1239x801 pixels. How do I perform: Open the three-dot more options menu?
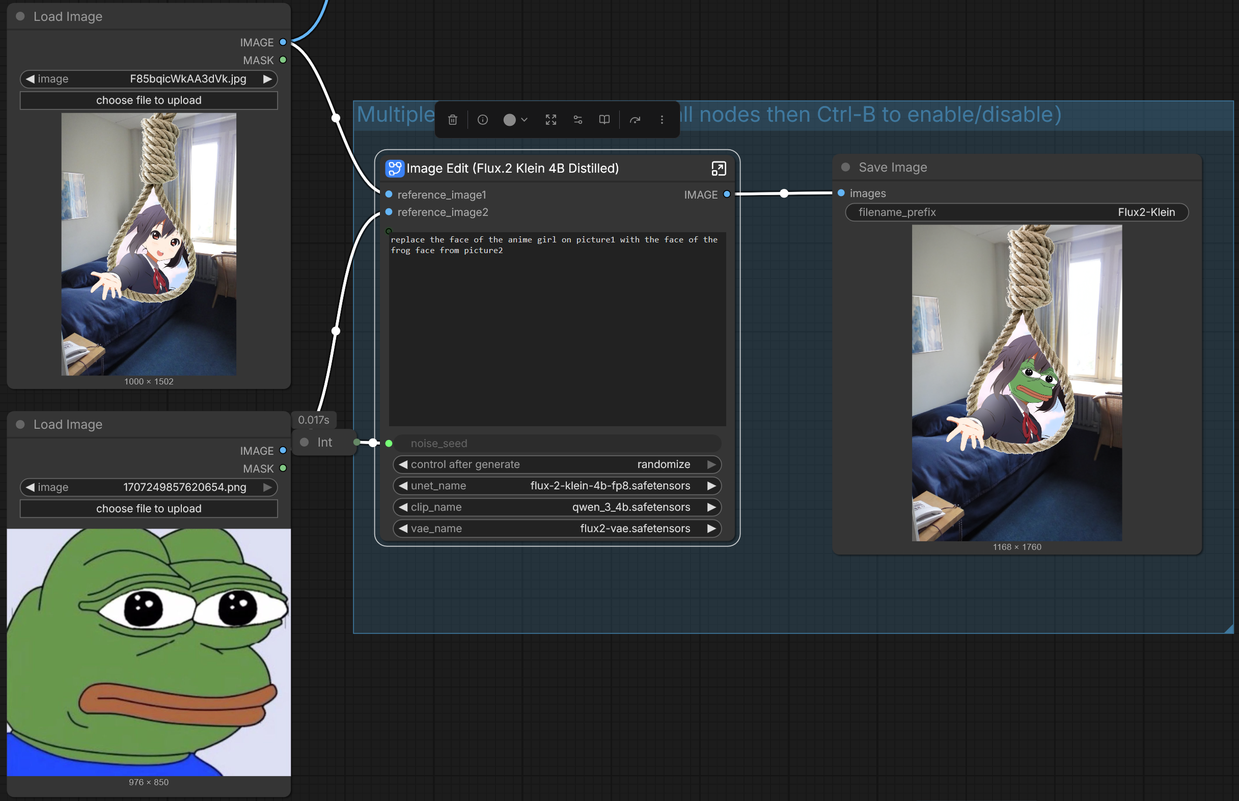(x=662, y=120)
